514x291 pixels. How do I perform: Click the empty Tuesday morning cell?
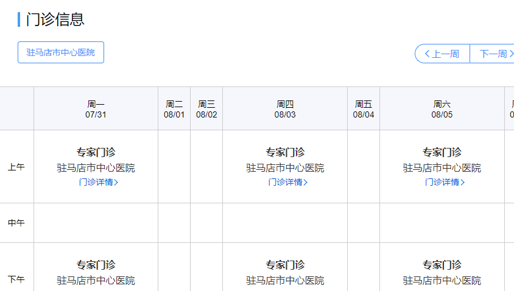(x=174, y=166)
